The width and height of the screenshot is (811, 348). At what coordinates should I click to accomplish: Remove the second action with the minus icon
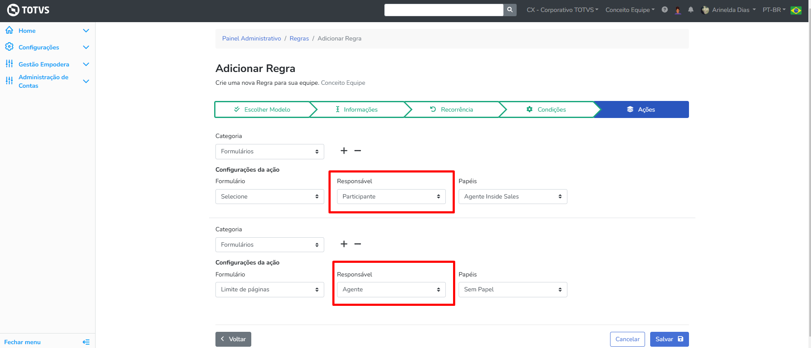(358, 244)
